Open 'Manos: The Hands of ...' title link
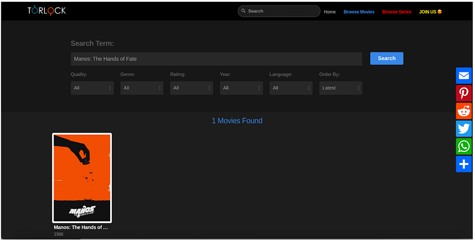The width and height of the screenshot is (475, 242). pos(81,227)
